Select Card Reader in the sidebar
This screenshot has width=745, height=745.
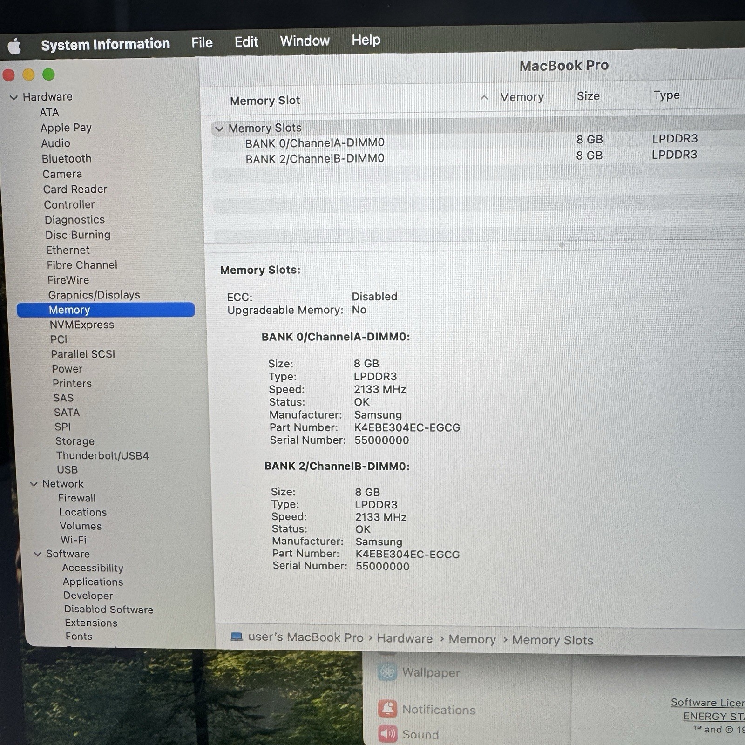click(x=75, y=190)
